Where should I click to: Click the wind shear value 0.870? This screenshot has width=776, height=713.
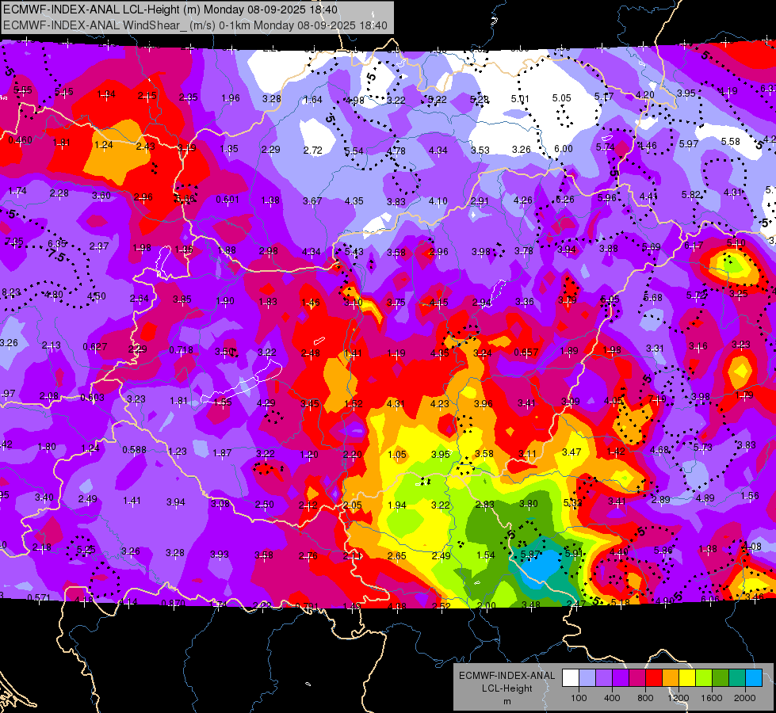pos(174,603)
